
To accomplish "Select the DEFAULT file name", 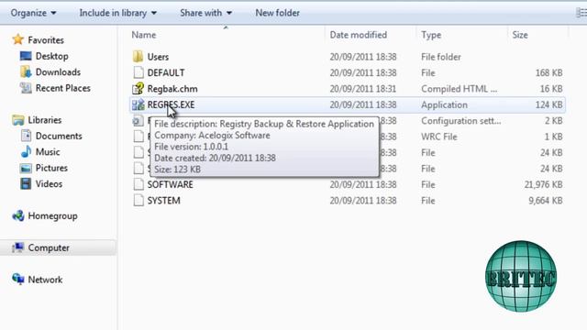I will (166, 72).
